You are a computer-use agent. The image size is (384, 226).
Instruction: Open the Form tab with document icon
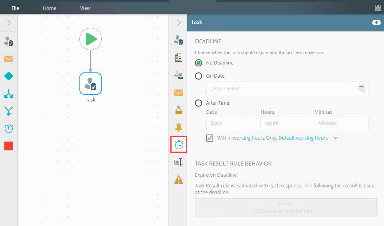[179, 57]
